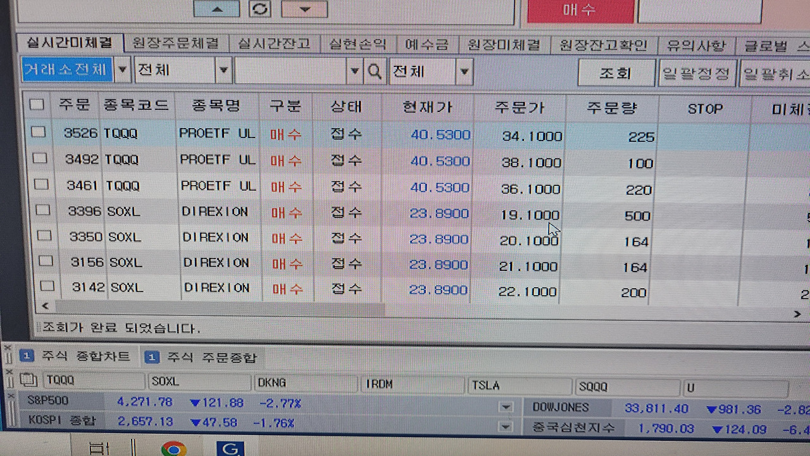Go to the 실시간잔고 tab

pos(274,44)
